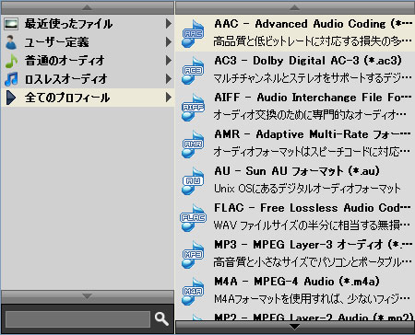Click description 高品質と低ビットレートに対応する損失の多
415x335 pixels.
pos(313,41)
